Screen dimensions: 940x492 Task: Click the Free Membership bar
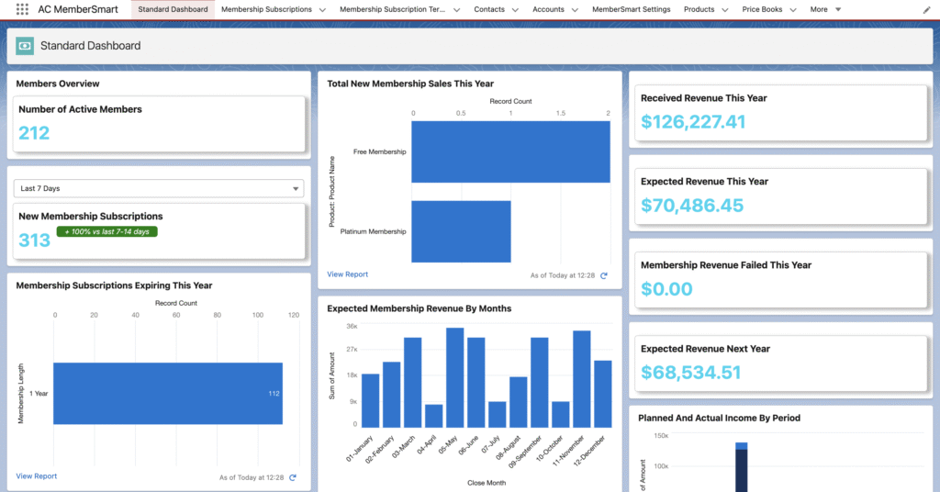click(510, 151)
